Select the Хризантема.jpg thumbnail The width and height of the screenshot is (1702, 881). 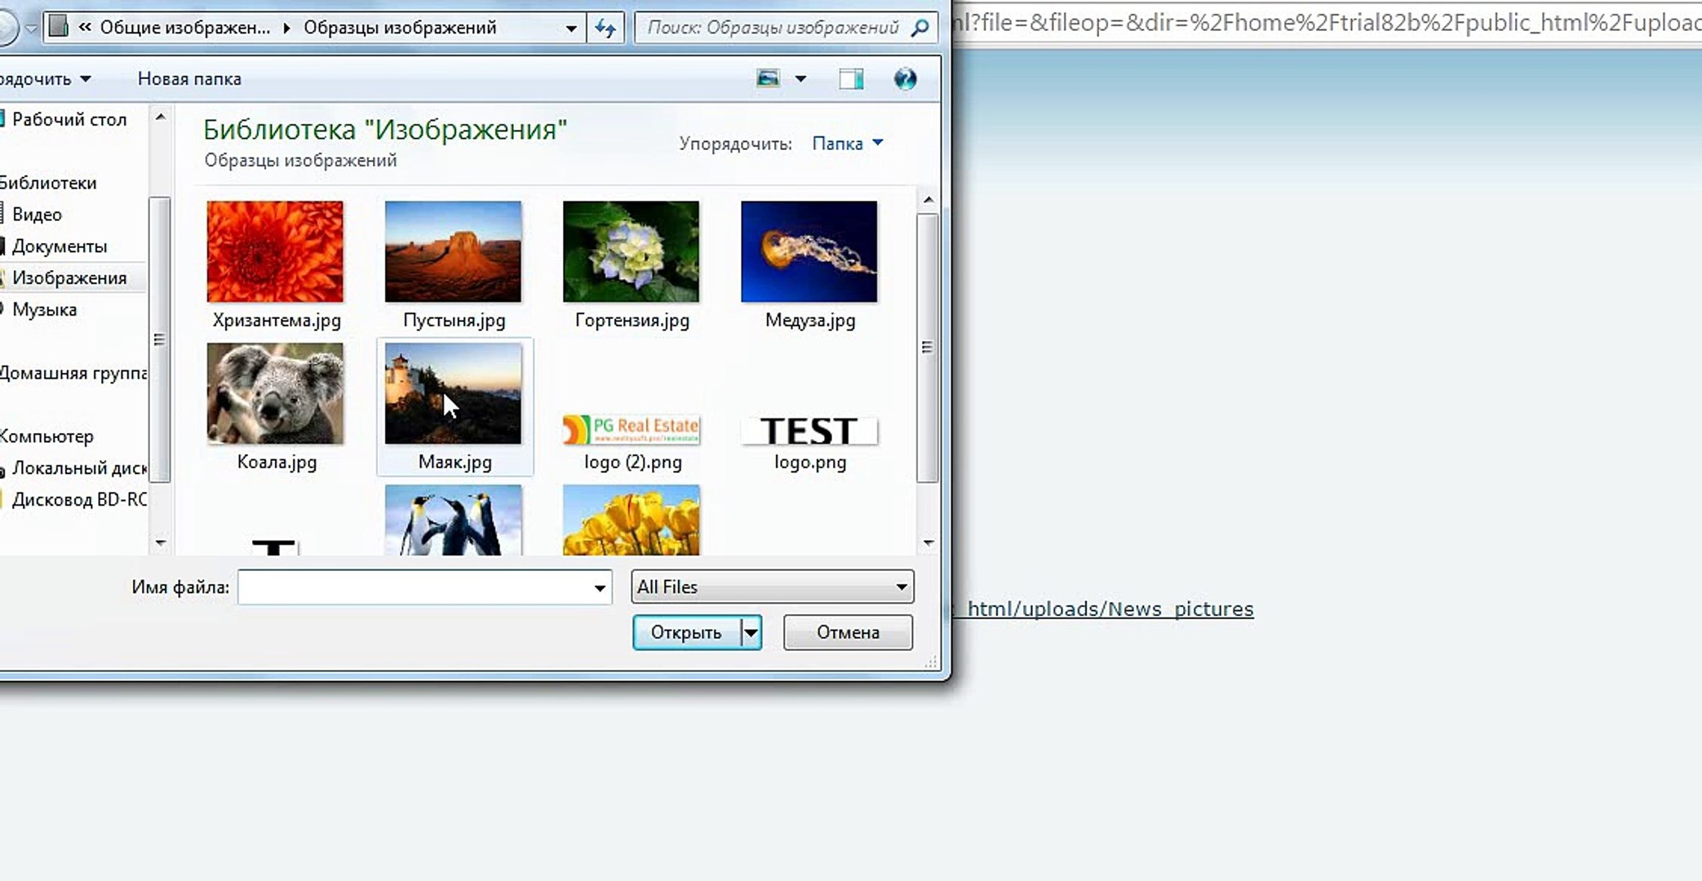[x=275, y=252]
